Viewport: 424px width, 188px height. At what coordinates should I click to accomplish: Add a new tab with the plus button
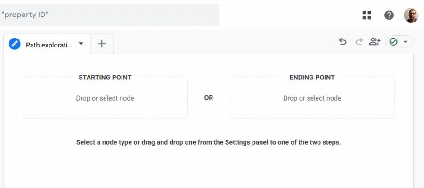coord(102,44)
